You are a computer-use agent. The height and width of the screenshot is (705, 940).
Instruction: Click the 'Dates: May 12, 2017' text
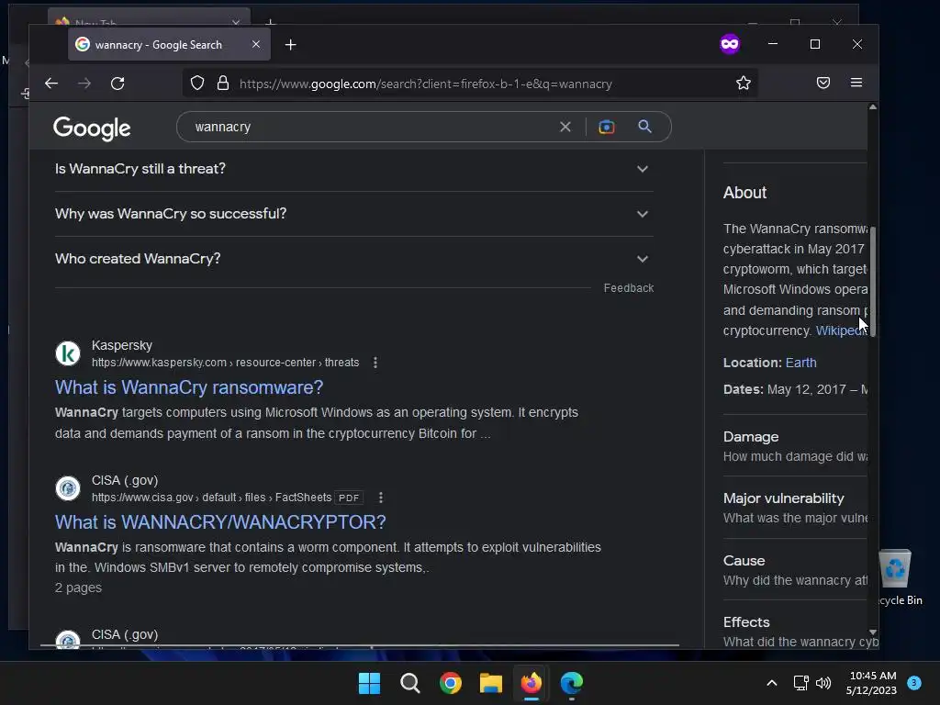[x=795, y=389]
